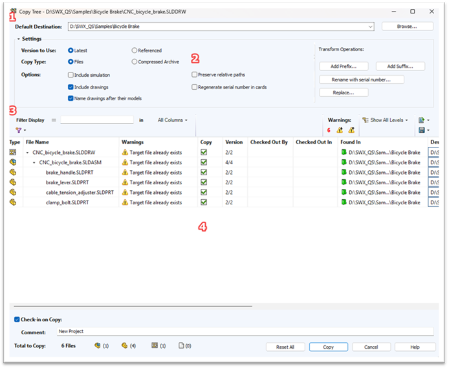This screenshot has height=368, width=449.
Task: Click the part icon for cable_tension_adjuster.SLDPRT
Action: click(x=12, y=192)
